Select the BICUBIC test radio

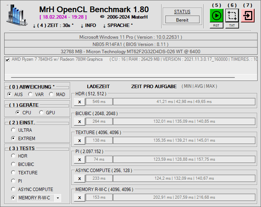click(13, 164)
